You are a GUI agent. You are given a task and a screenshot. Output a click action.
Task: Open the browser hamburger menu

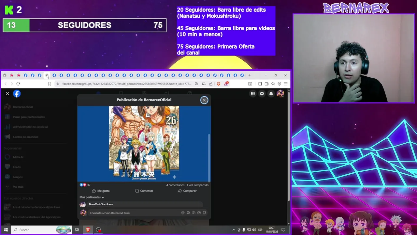(286, 84)
